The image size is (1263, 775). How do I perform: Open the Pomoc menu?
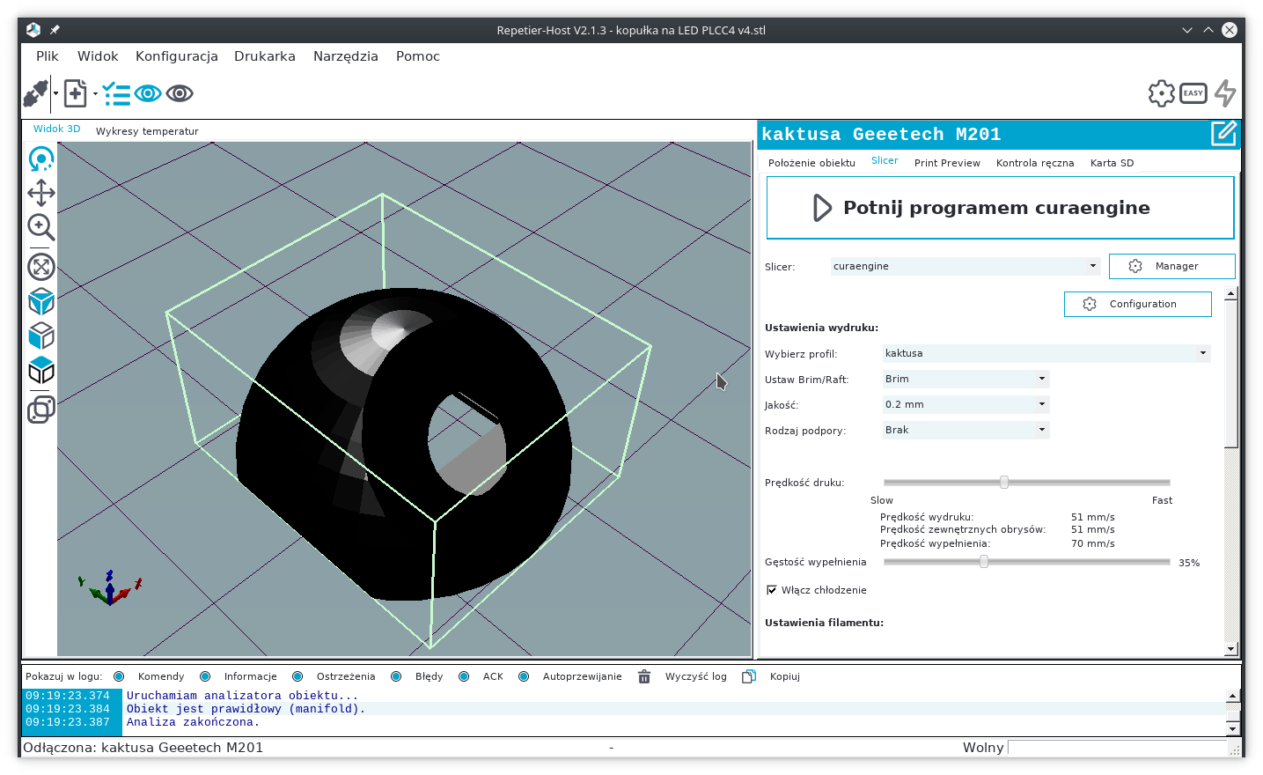tap(418, 56)
